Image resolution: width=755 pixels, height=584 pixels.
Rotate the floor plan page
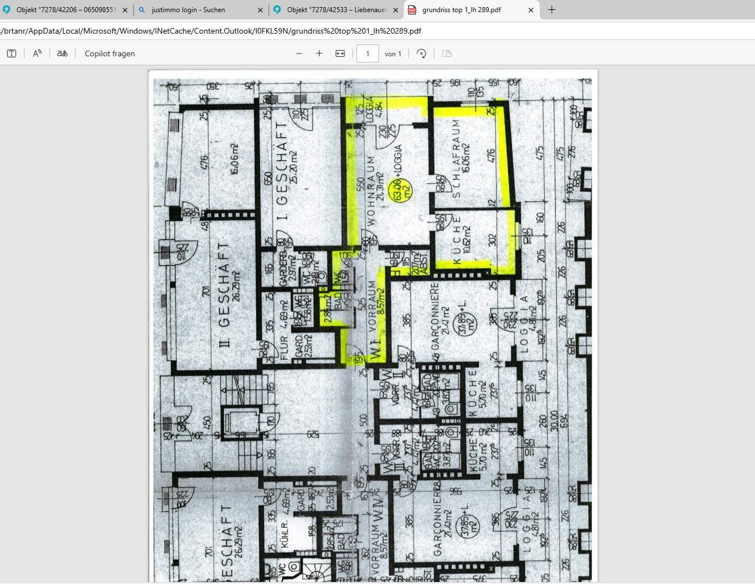tap(422, 53)
